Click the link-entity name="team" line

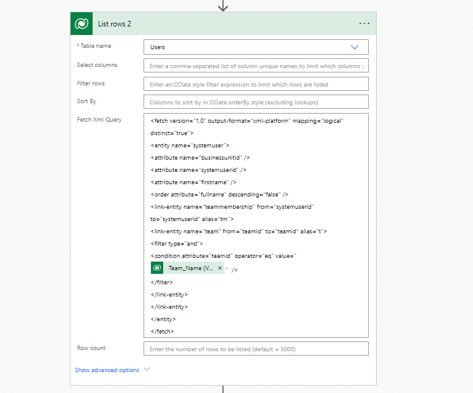point(238,232)
